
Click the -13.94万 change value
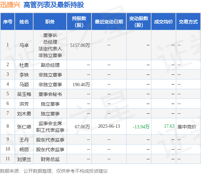[x=141, y=127]
